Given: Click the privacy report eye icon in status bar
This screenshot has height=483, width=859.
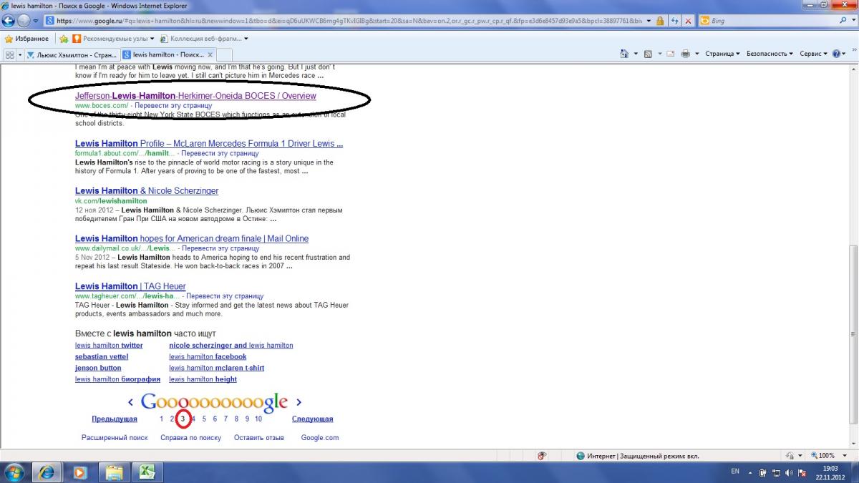Looking at the screenshot, I should pyautogui.click(x=543, y=456).
